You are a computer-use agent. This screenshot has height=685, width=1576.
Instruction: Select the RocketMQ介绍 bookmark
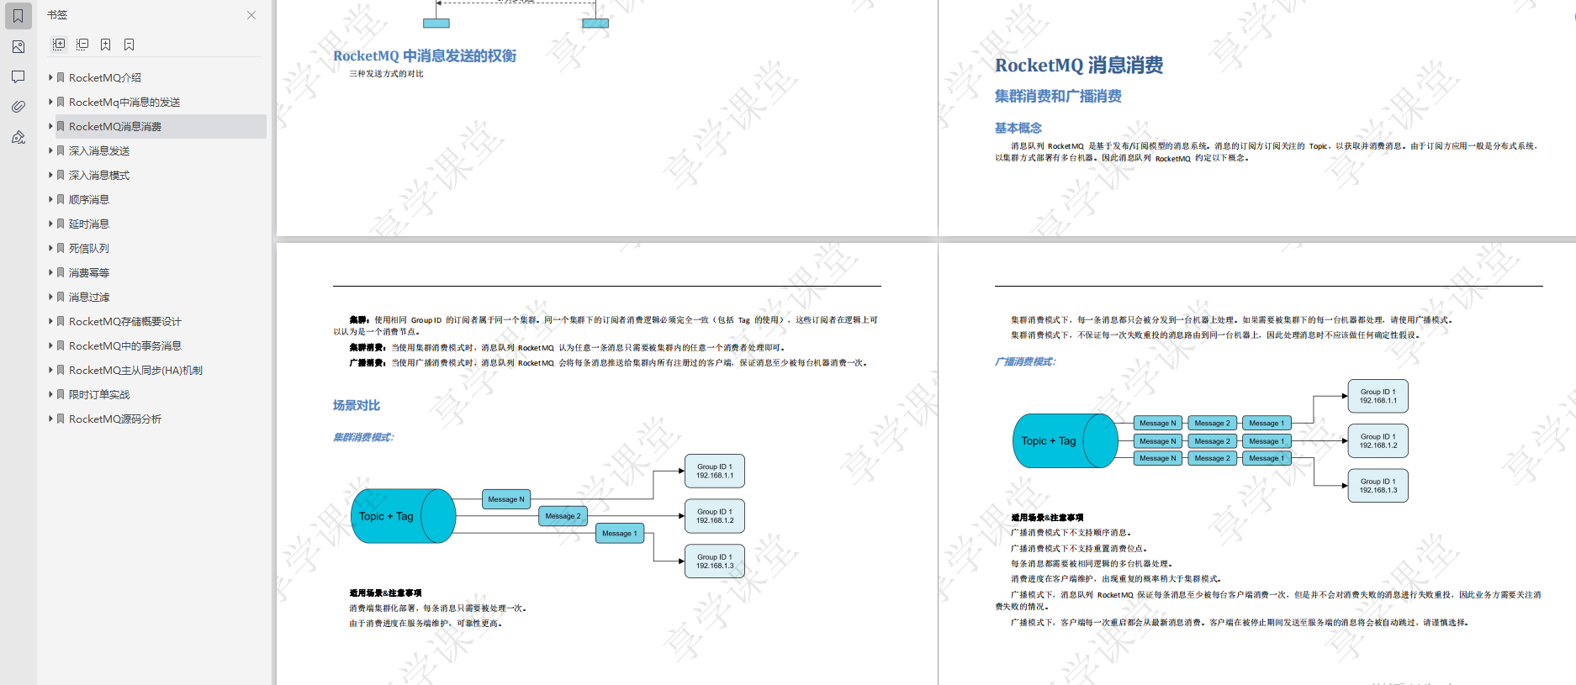105,77
